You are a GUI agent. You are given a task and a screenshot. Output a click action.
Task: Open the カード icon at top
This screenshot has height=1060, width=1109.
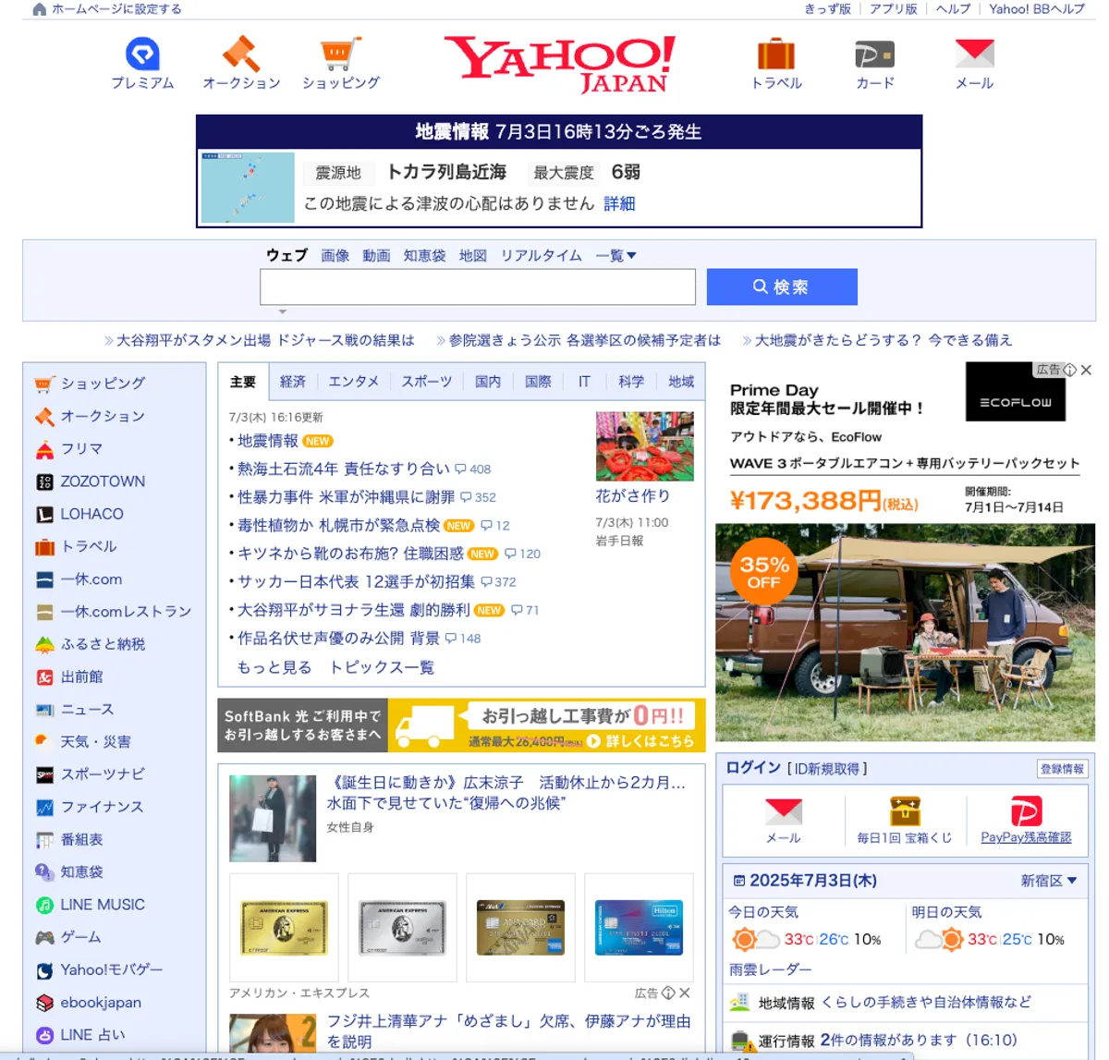click(x=874, y=55)
